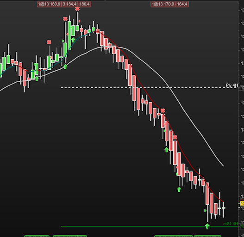Select the white dashed Piv 4H line

pos(149,88)
